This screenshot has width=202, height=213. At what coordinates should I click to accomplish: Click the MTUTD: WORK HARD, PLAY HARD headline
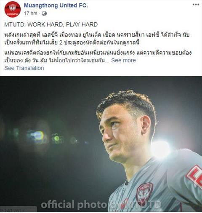point(51,24)
